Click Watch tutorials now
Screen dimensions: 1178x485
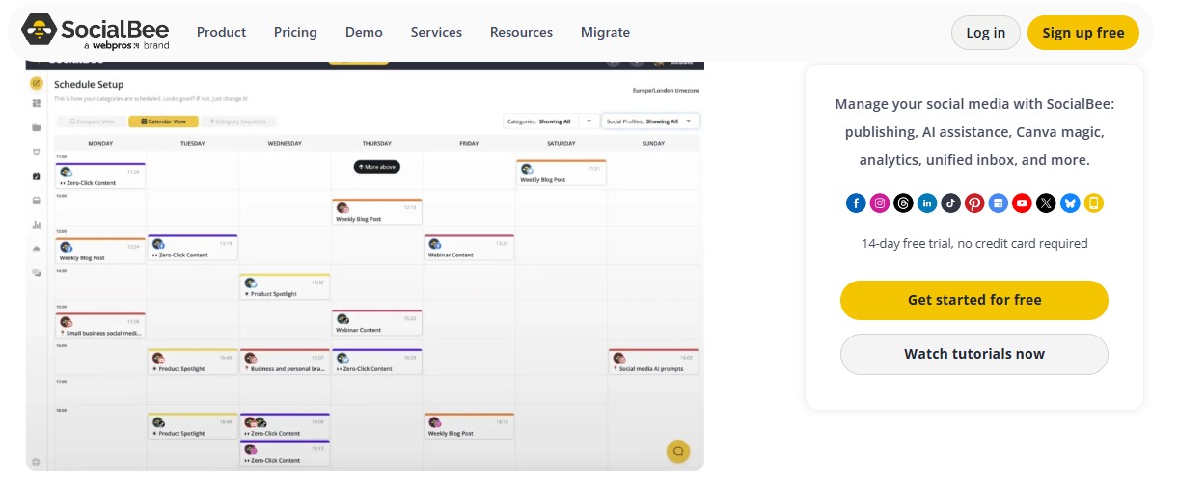[973, 354]
